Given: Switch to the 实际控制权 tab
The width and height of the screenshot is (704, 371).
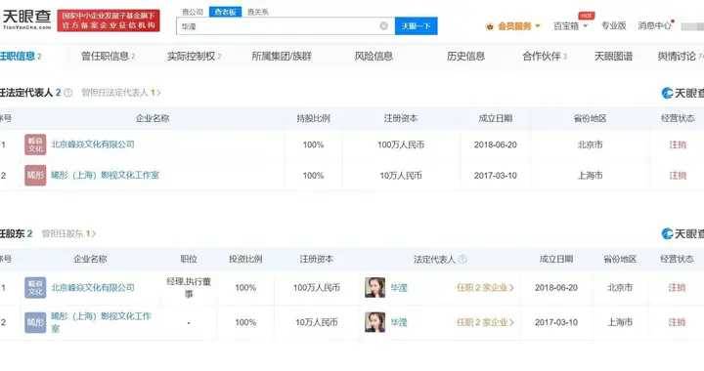Looking at the screenshot, I should point(194,56).
